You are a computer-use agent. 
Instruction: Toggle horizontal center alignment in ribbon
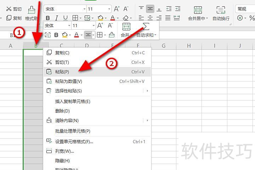tap(150, 18)
